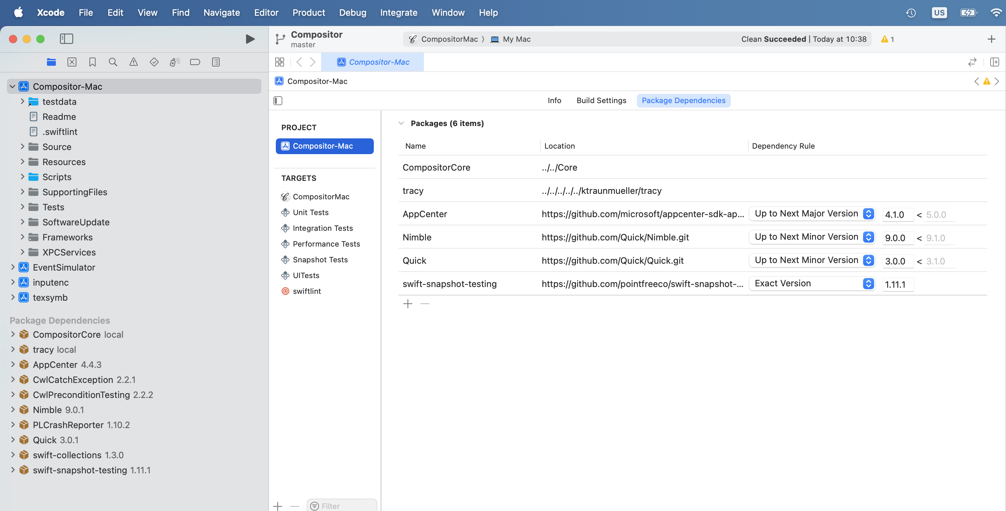Click the Run play button
The height and width of the screenshot is (511, 1006).
coord(250,39)
